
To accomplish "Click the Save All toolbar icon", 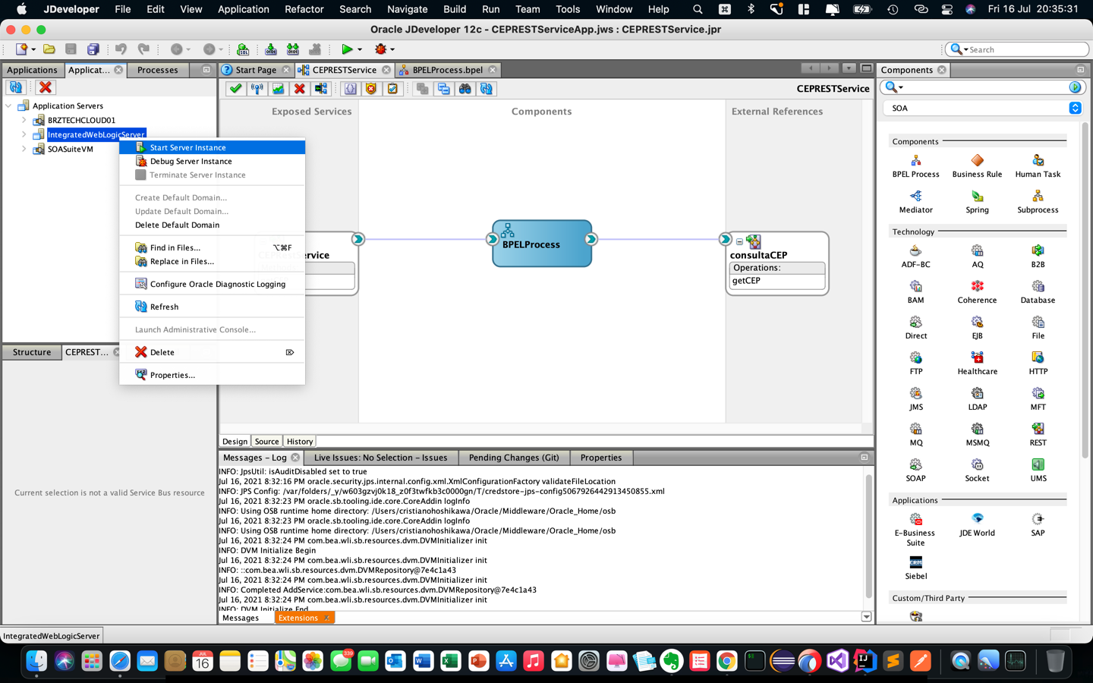I will pos(93,49).
